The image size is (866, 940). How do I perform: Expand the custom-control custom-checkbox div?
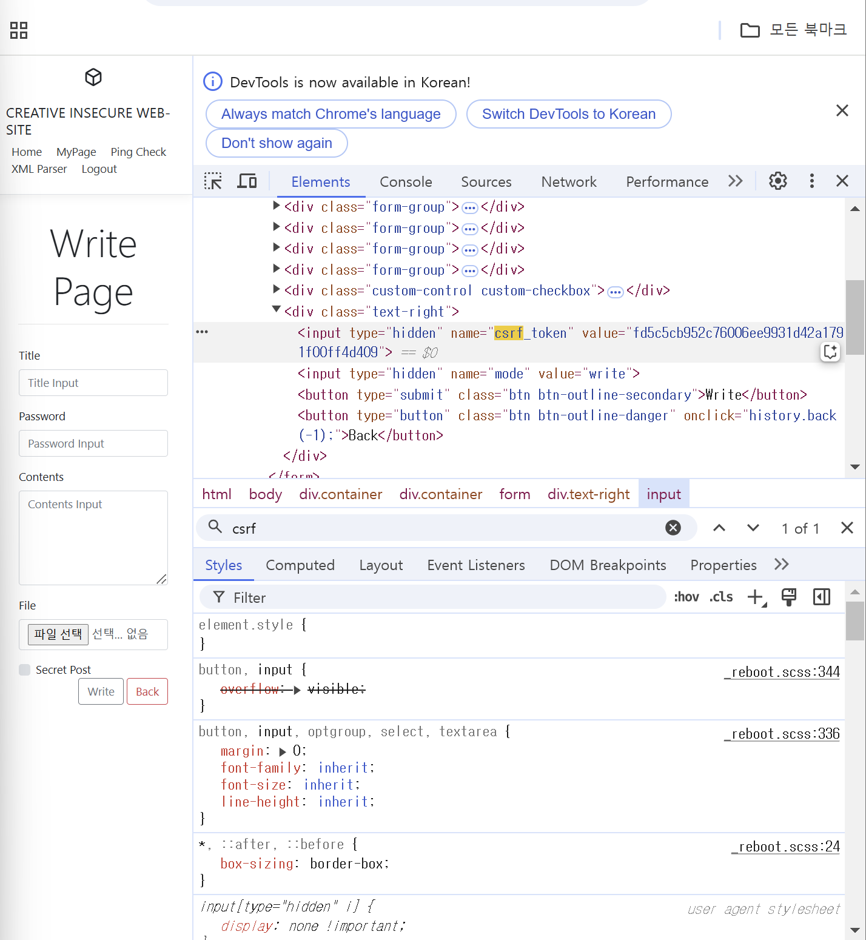277,290
